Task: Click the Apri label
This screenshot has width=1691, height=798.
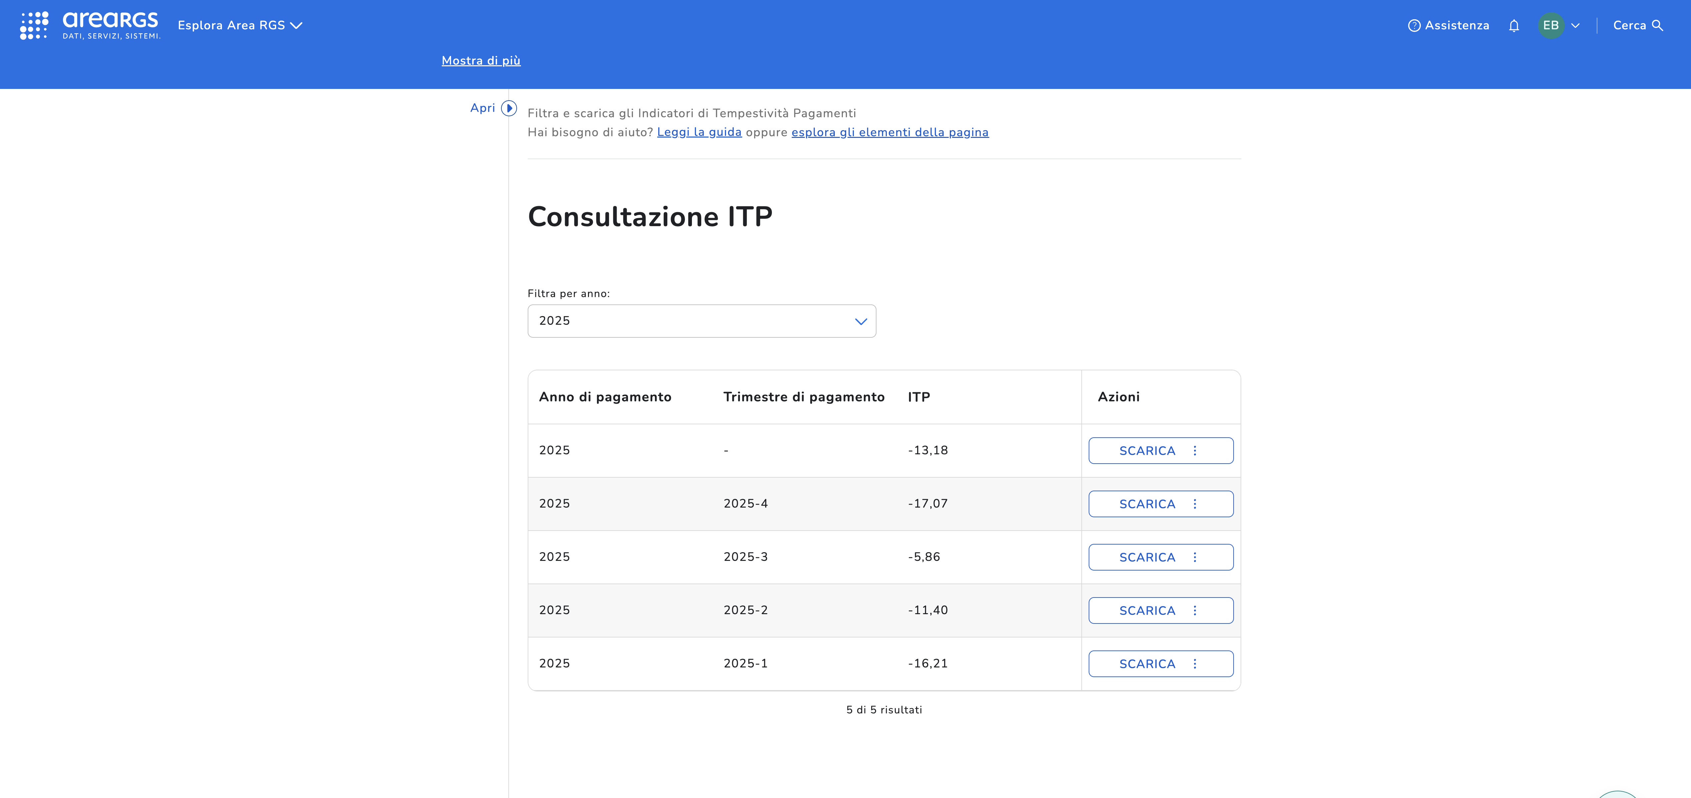Action: click(482, 108)
